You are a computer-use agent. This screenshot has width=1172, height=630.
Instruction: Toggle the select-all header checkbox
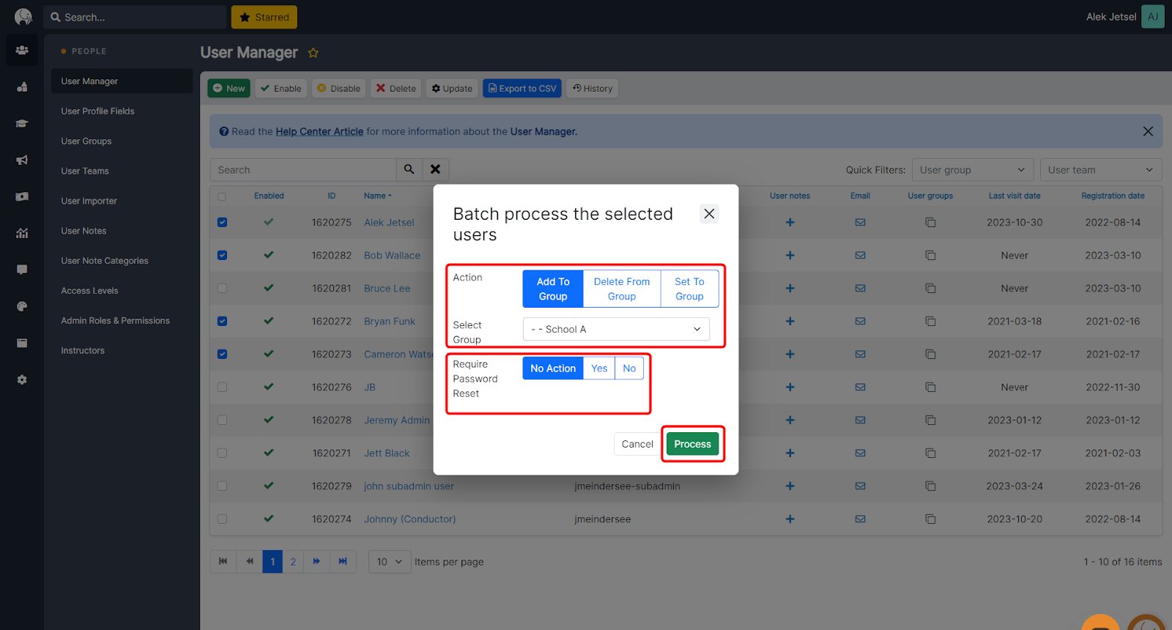[x=222, y=196]
